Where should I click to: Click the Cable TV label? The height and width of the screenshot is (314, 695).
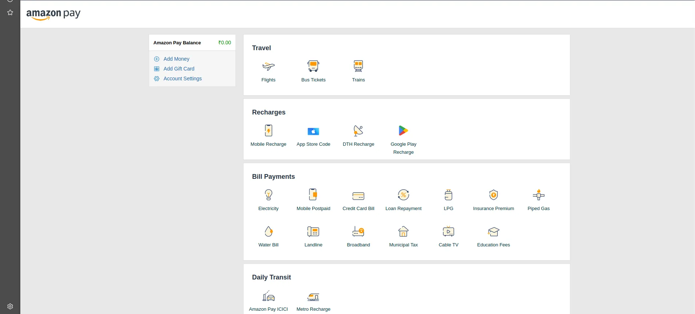coord(449,245)
